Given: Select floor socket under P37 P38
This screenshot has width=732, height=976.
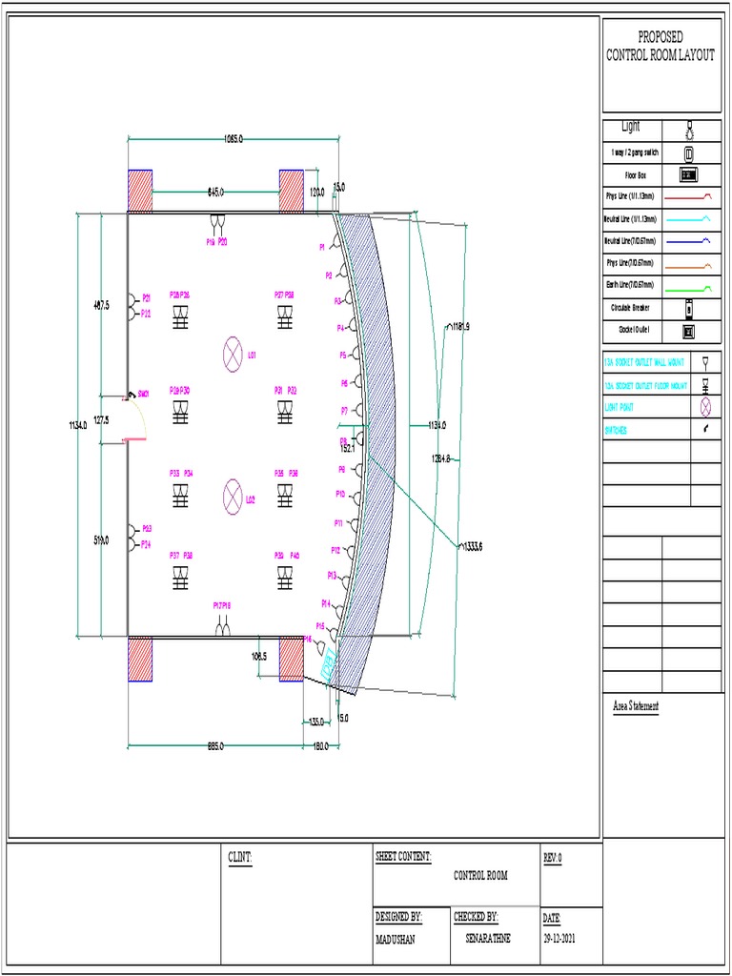Looking at the screenshot, I should 180,578.
